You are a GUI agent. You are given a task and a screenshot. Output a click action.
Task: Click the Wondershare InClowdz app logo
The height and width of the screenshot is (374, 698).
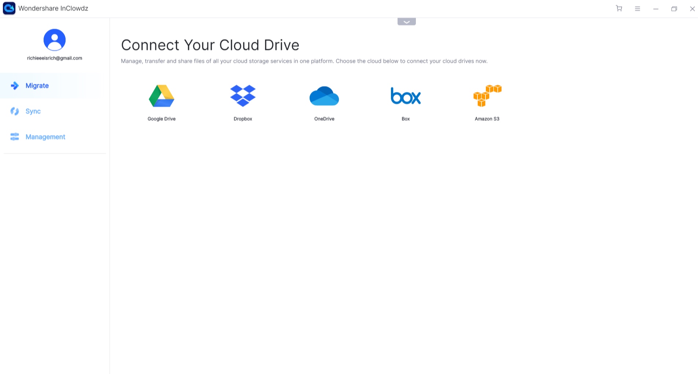click(9, 8)
